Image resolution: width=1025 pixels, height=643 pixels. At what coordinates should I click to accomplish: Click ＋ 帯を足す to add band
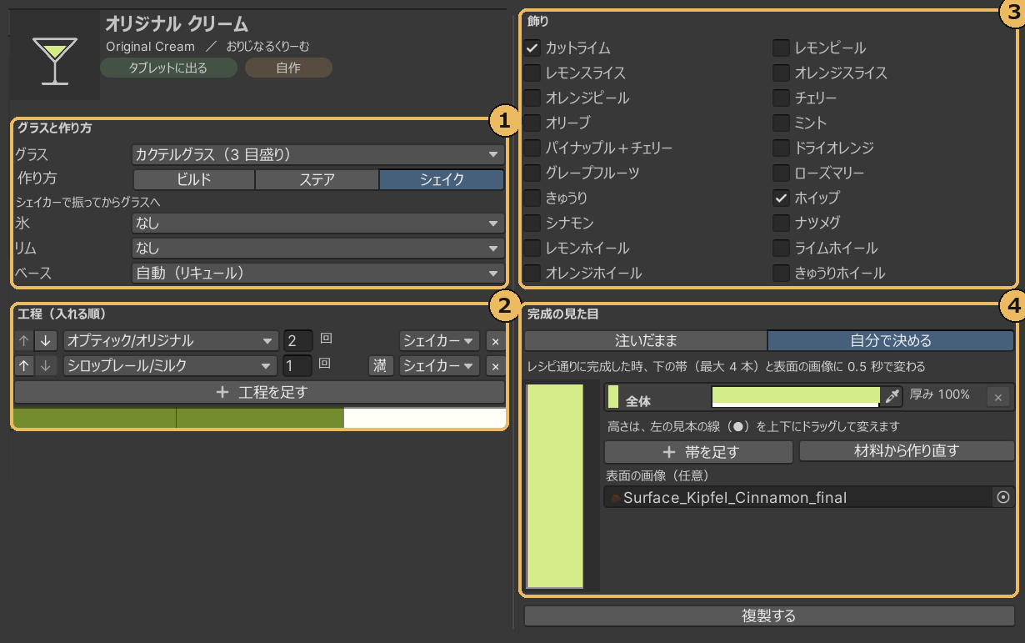pos(698,452)
